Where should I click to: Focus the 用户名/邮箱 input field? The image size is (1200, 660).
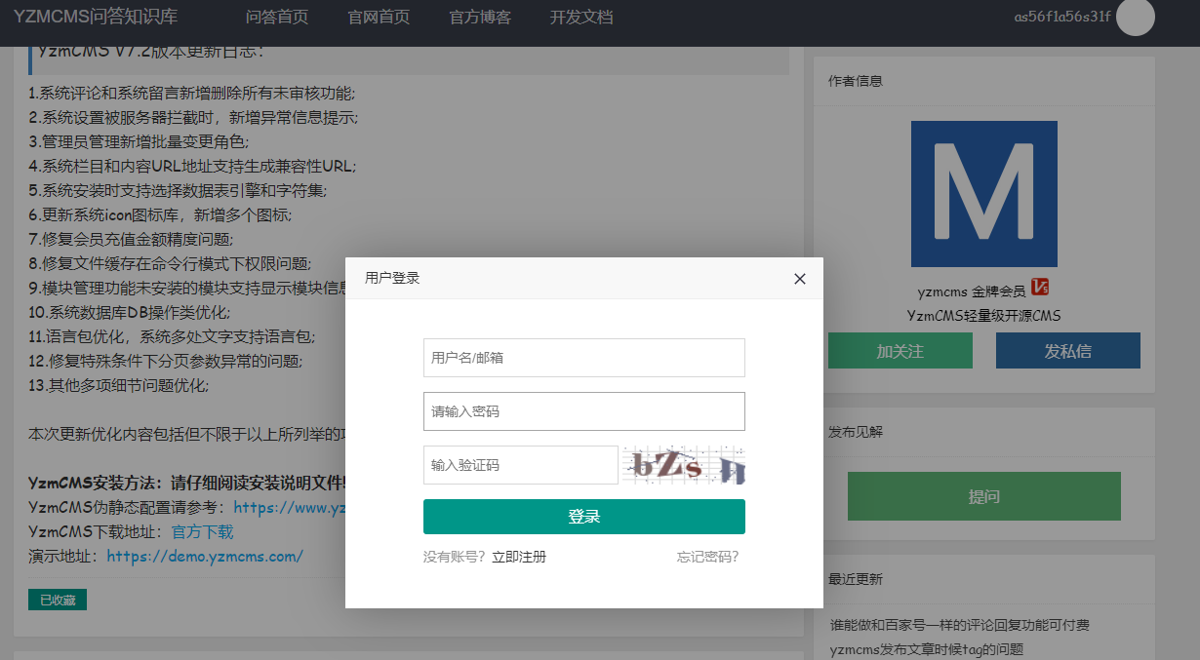click(x=584, y=358)
